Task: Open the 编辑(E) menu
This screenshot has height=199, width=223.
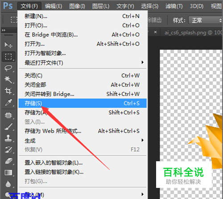Action: pos(54,6)
